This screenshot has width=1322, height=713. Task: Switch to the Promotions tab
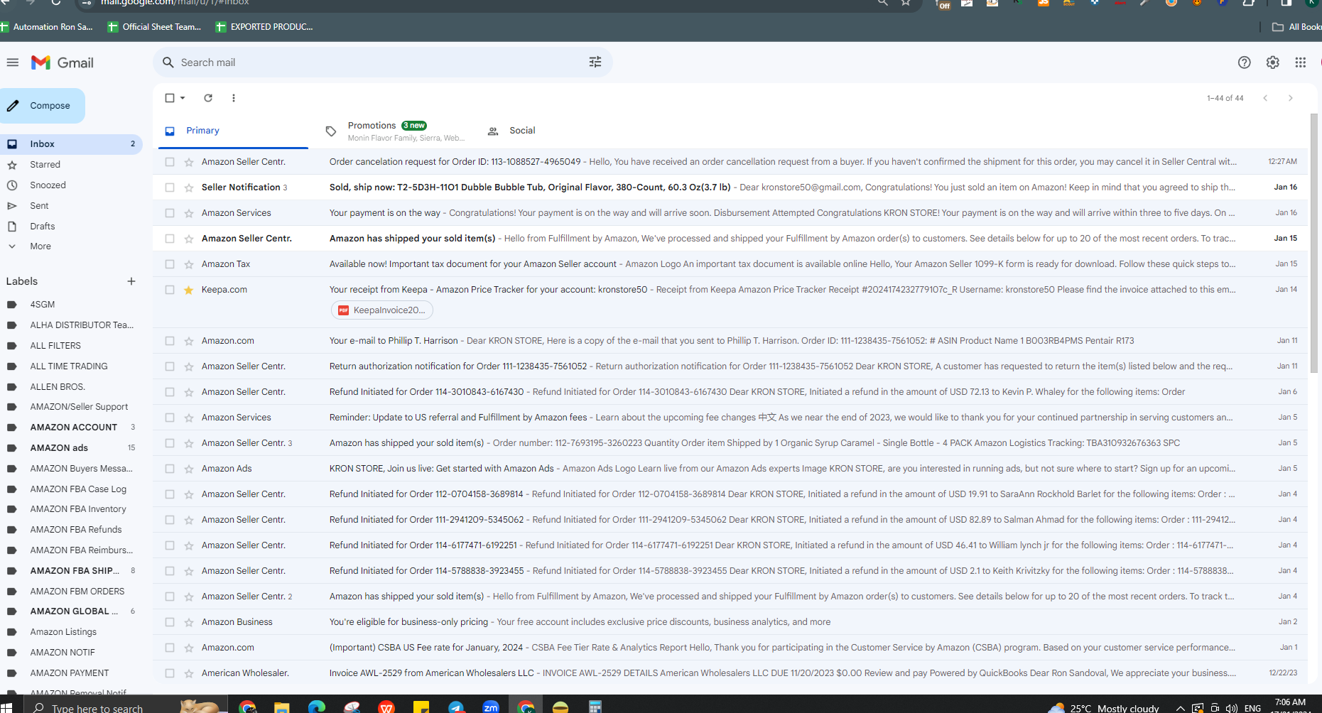click(x=395, y=131)
